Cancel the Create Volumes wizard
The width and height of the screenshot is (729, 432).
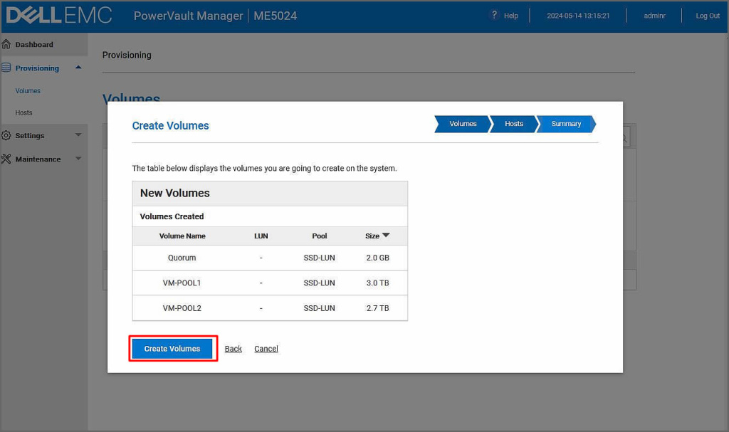click(266, 349)
